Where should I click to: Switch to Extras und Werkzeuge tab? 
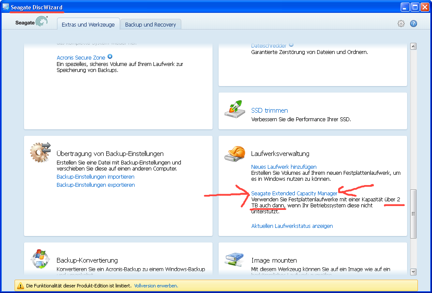pos(88,24)
